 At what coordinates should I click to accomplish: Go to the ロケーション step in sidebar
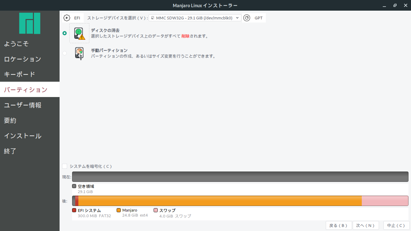pyautogui.click(x=30, y=59)
